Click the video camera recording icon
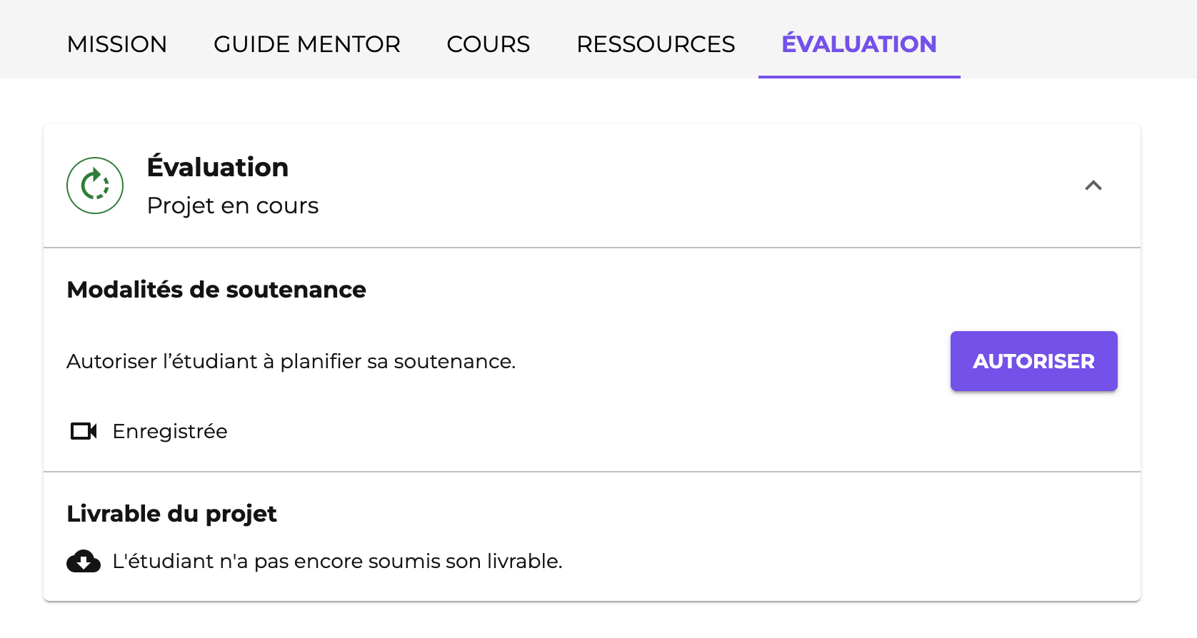 pos(84,431)
